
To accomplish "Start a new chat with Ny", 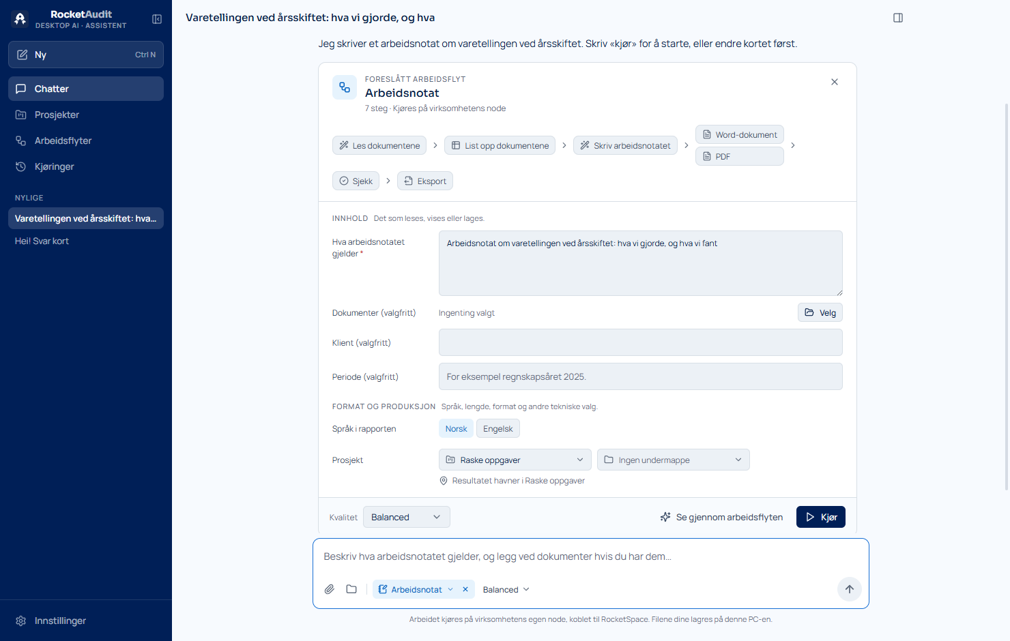I will [x=86, y=55].
